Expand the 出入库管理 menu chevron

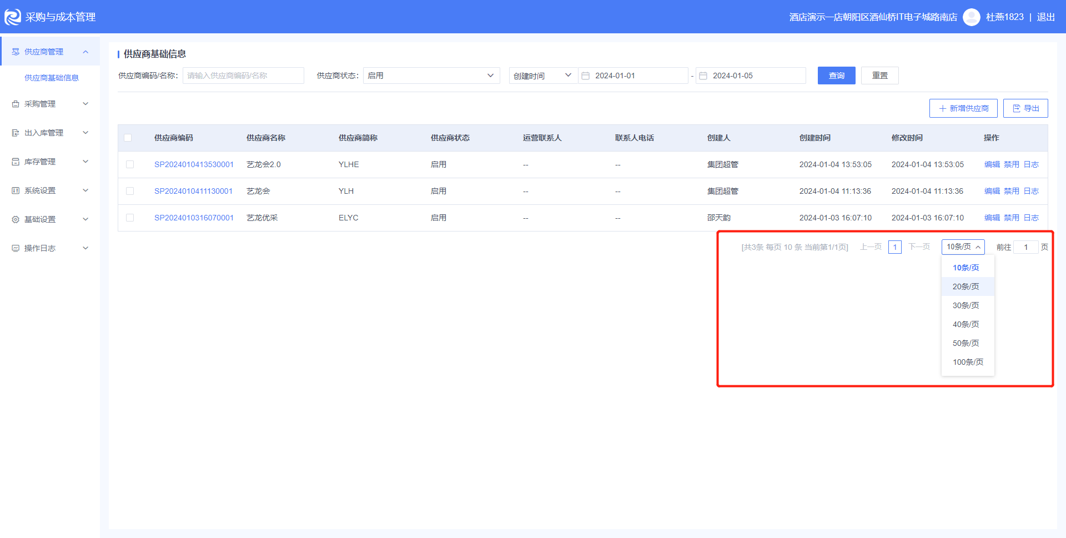coord(86,133)
